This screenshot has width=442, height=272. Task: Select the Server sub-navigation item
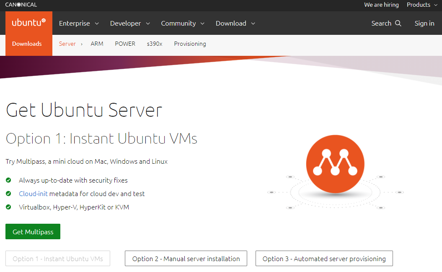pos(67,44)
